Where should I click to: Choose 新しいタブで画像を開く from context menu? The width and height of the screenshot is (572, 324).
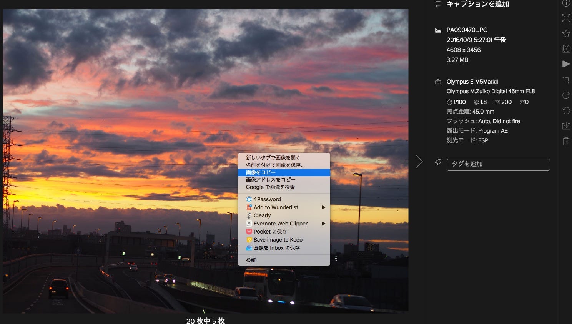pyautogui.click(x=284, y=158)
